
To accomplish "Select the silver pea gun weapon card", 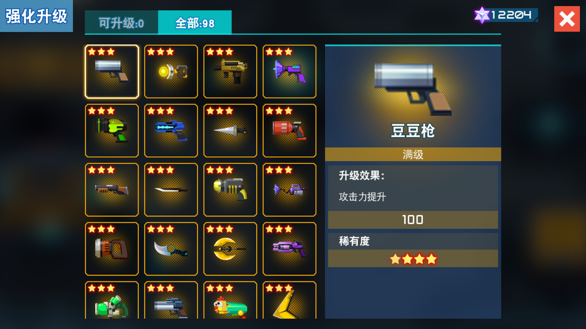I will (x=112, y=72).
